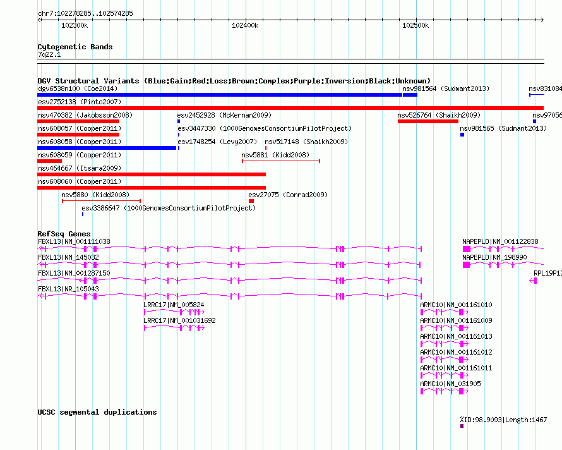Open the FBXL13|NM_145032 transcript label
Image resolution: width=562 pixels, height=450 pixels.
pyautogui.click(x=68, y=258)
